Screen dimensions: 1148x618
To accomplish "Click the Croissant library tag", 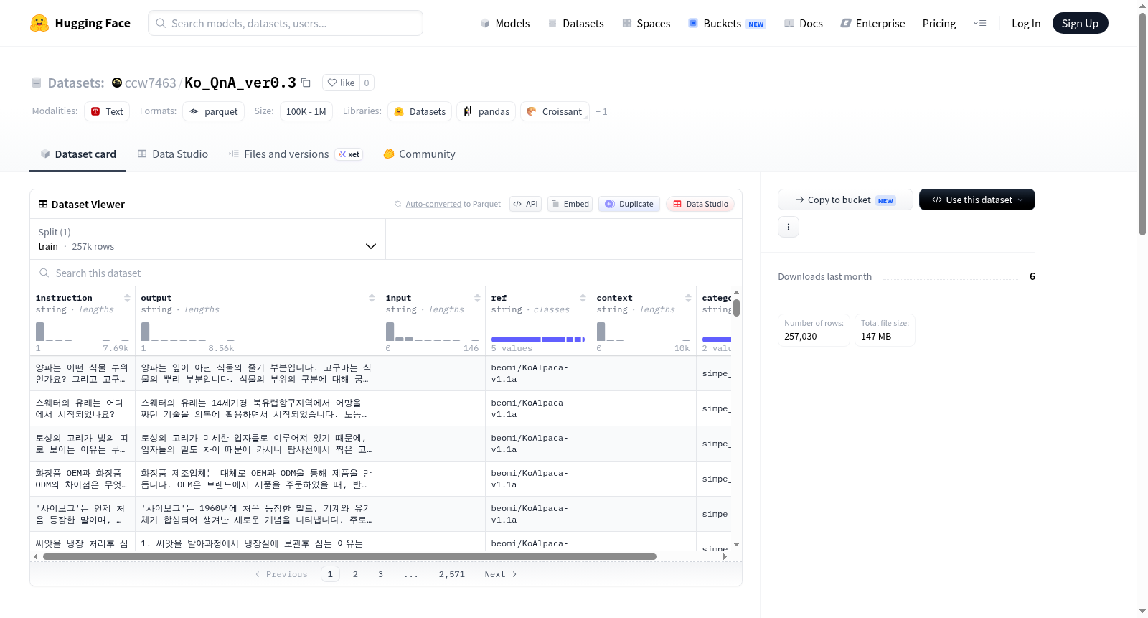I will click(x=555, y=111).
